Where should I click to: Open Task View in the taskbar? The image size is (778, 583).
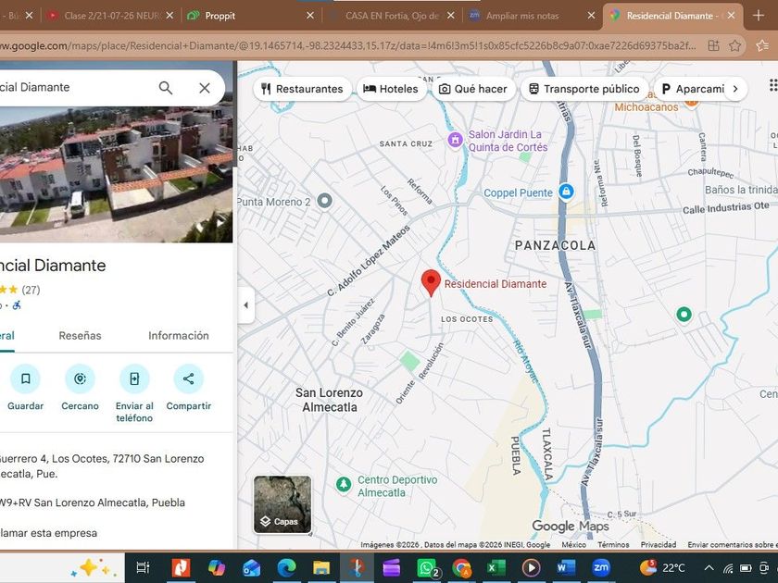(x=143, y=567)
